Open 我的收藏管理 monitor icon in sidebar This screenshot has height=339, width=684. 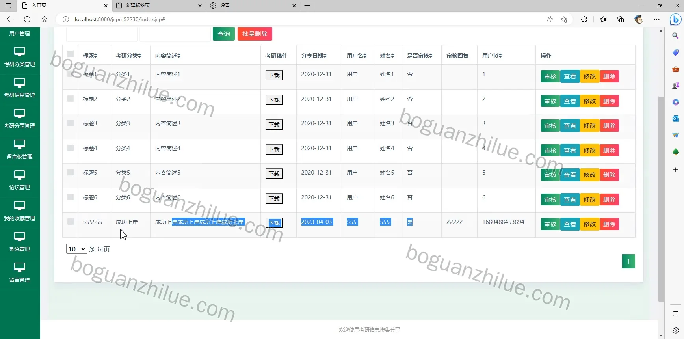[x=19, y=205]
